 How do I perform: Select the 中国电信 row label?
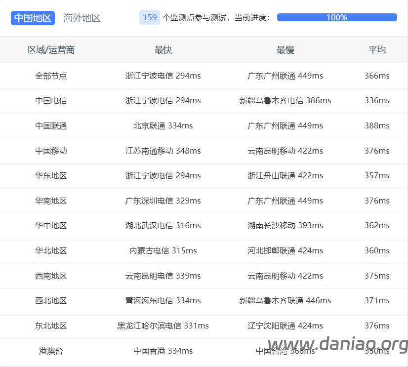click(x=51, y=100)
